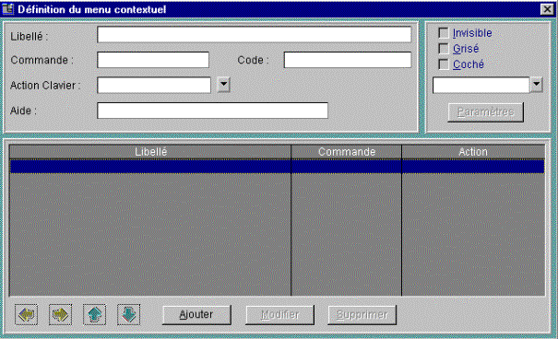Open the Action Clavier dropdown arrow

click(x=223, y=85)
